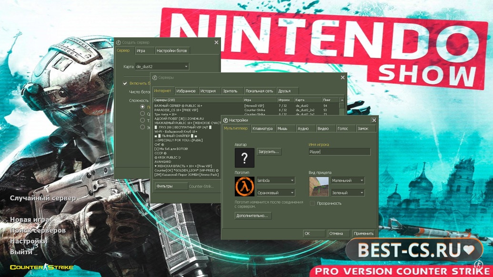Click Выйти in main menu
The height and width of the screenshot is (277, 493).
coord(21,252)
